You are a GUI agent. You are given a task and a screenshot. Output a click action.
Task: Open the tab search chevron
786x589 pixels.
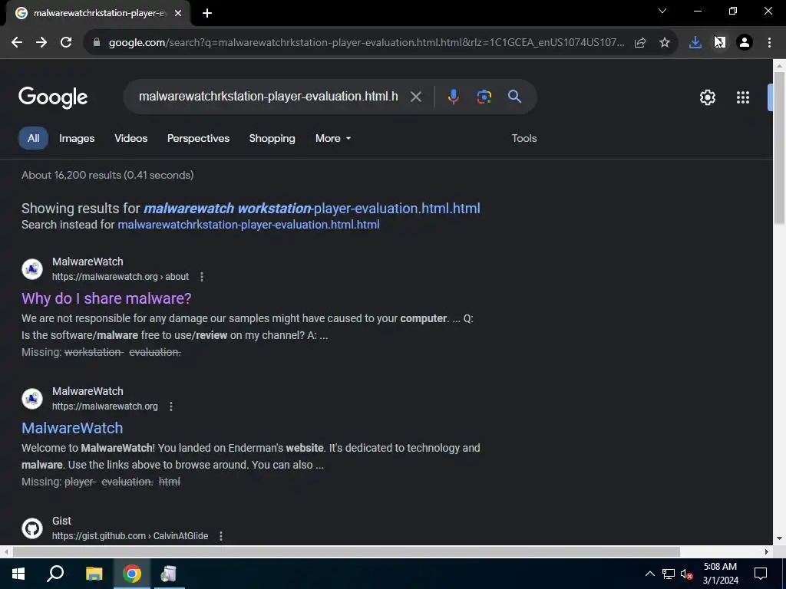click(x=662, y=11)
